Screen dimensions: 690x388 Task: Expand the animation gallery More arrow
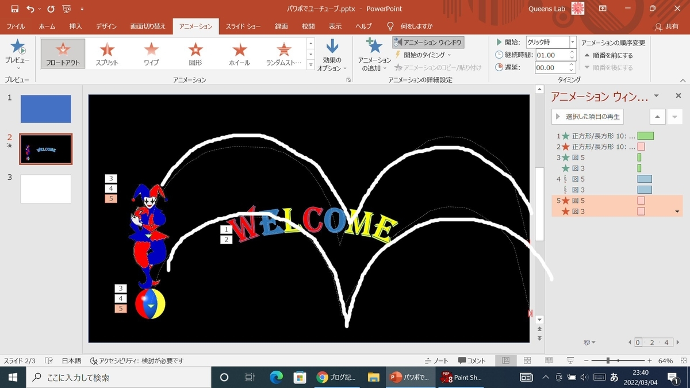pos(310,65)
